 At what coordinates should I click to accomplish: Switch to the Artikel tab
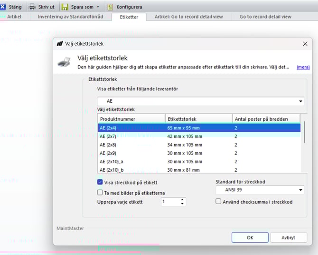[14, 17]
